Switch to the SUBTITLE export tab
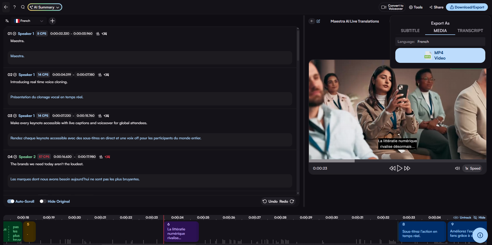The height and width of the screenshot is (245, 492). (x=410, y=31)
